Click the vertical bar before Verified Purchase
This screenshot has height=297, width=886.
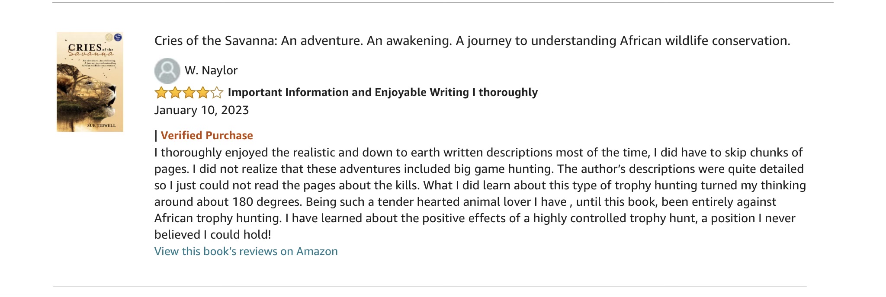[156, 136]
